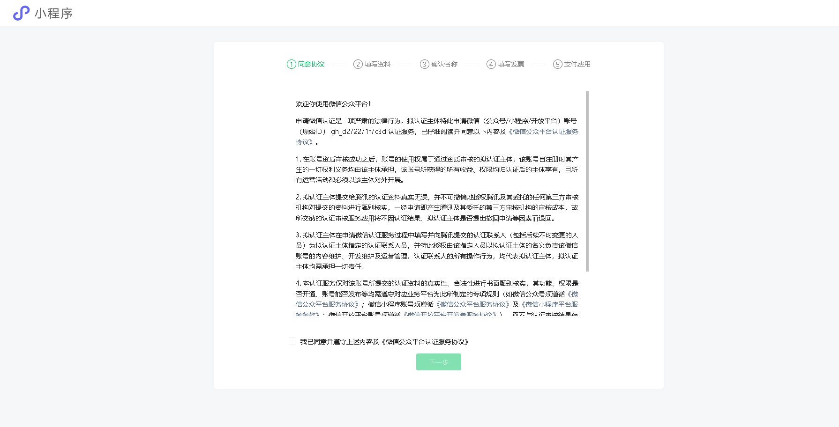Select step 5 支付费用
Screen dimensions: 839x427
point(572,64)
